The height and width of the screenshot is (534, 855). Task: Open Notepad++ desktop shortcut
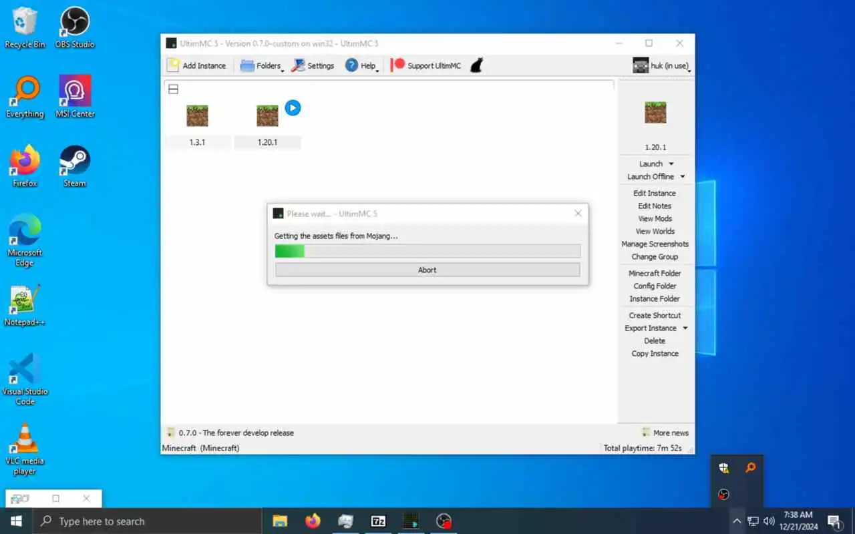tap(25, 306)
